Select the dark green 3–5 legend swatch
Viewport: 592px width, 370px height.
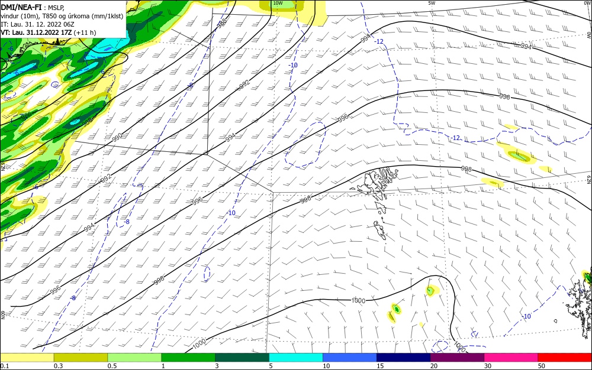click(242, 358)
